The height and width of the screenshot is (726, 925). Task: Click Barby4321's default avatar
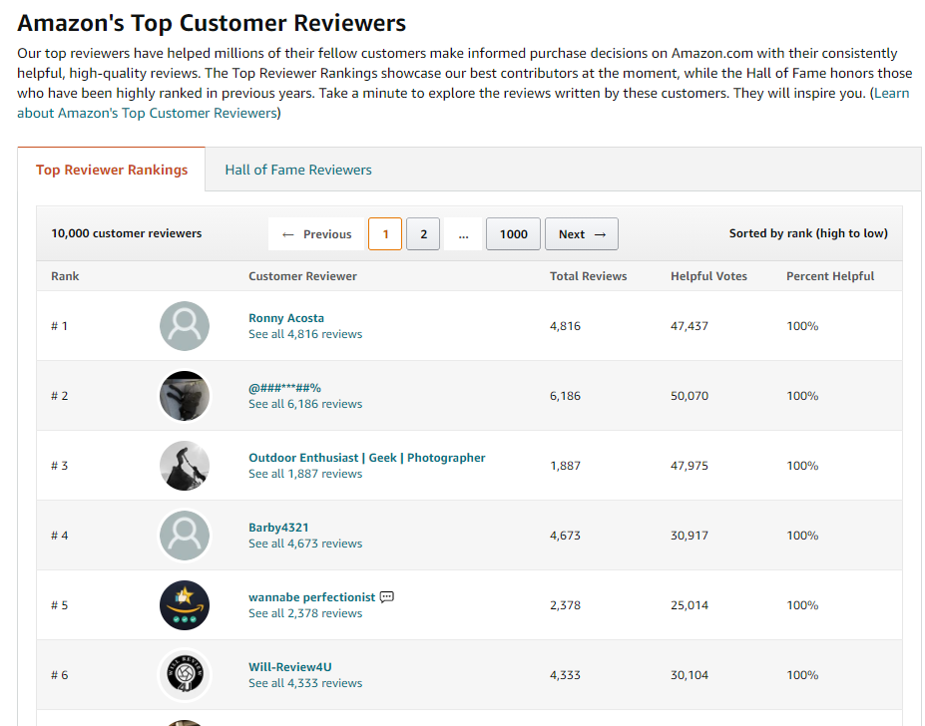coord(185,536)
